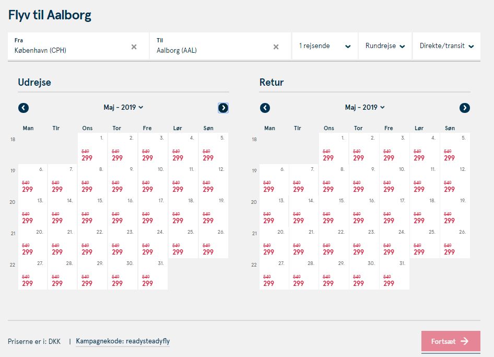Image resolution: width=494 pixels, height=357 pixels.
Task: Go to previous month in Retur calendar
Action: point(265,108)
